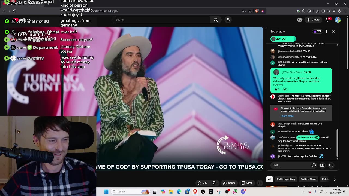This screenshot has height=196, width=349.
Task: Click username @grantmiller3806 in chat
Action: pyautogui.click(x=287, y=131)
